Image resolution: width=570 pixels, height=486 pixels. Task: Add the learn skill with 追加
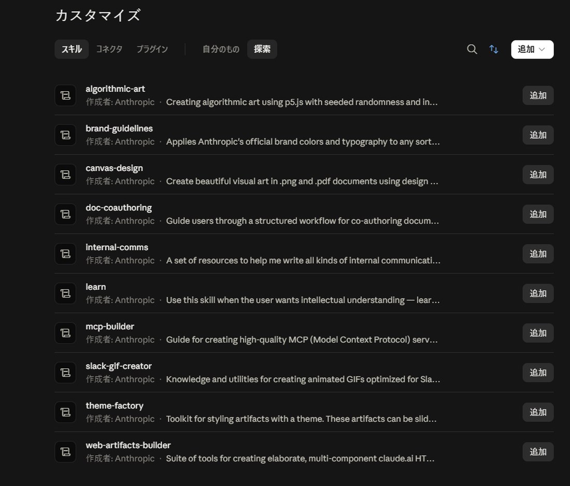point(538,293)
